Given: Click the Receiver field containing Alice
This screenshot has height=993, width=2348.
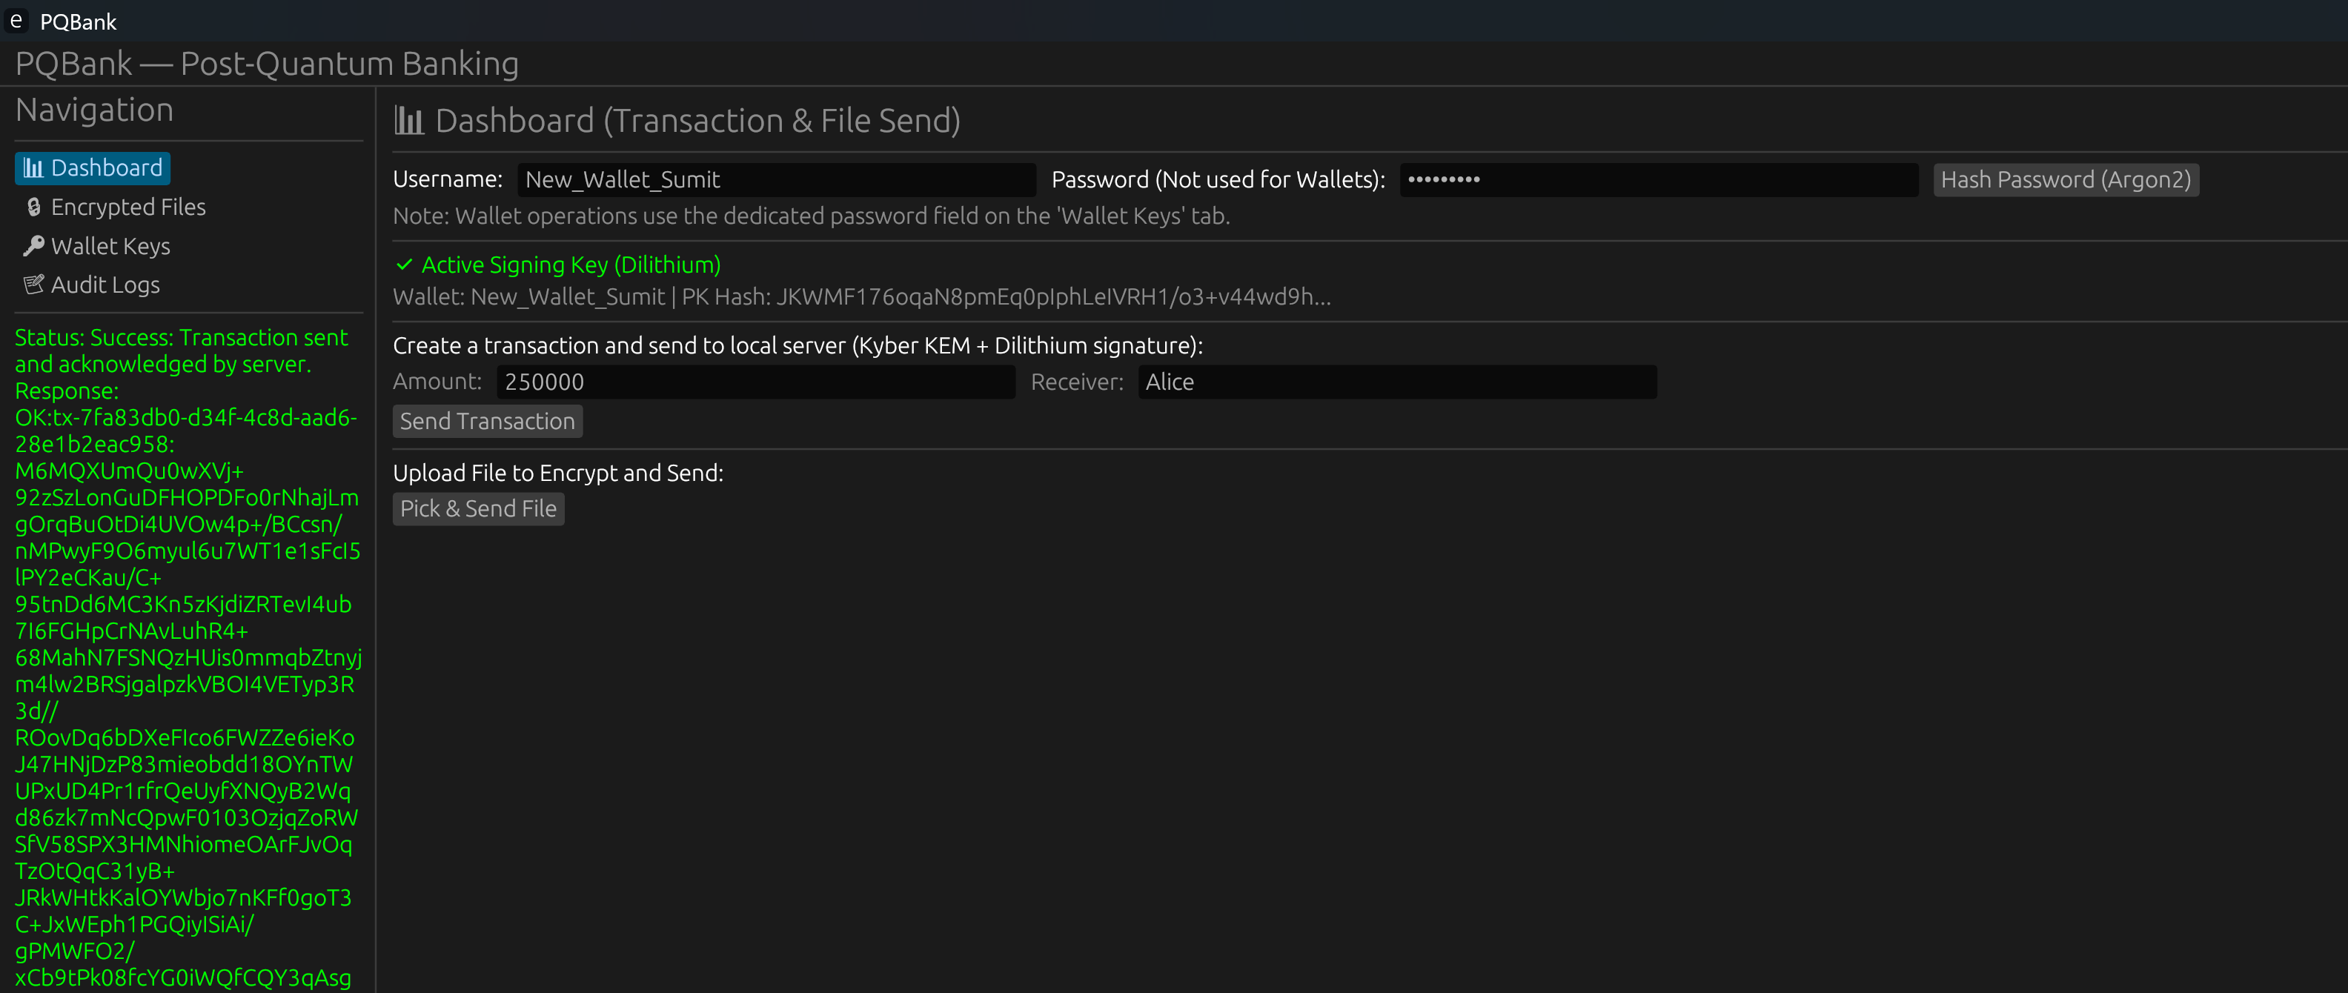Looking at the screenshot, I should [1396, 382].
